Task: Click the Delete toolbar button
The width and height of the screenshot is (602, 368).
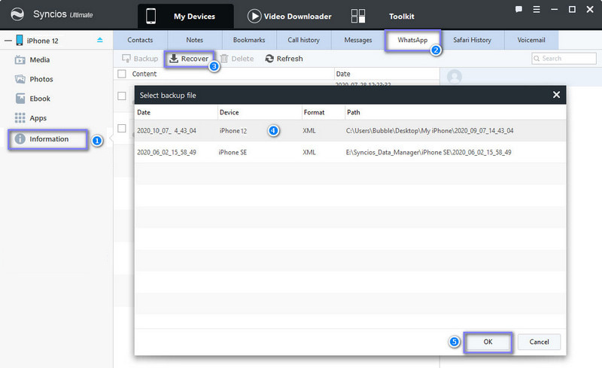Action: coord(237,59)
